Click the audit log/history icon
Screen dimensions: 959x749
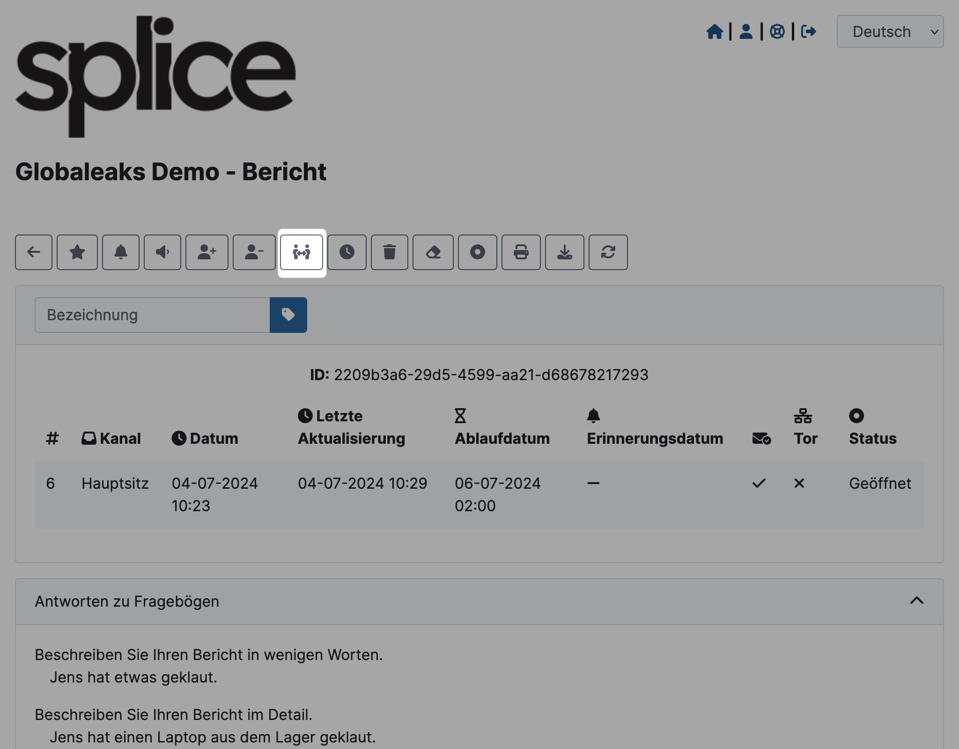point(346,251)
